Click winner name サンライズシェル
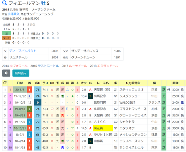 coord(131,148)
